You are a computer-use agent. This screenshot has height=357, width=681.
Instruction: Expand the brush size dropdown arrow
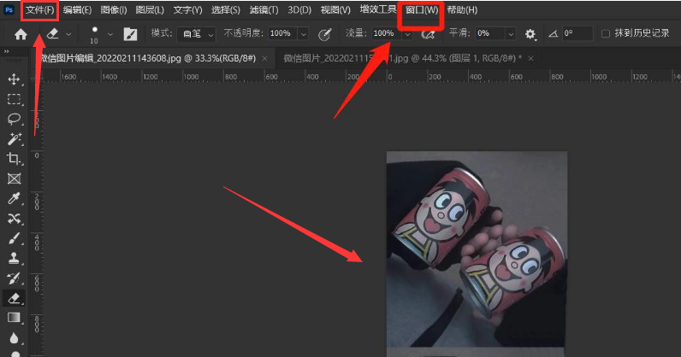[110, 34]
